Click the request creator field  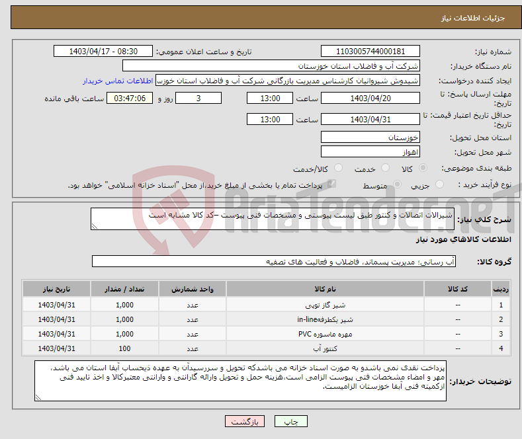tap(288, 81)
